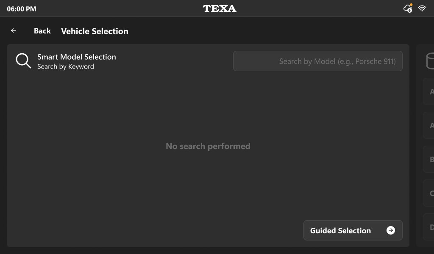This screenshot has width=434, height=254.
Task: Select the magnifier icon next to Smart Model Selection
Action: 23,61
